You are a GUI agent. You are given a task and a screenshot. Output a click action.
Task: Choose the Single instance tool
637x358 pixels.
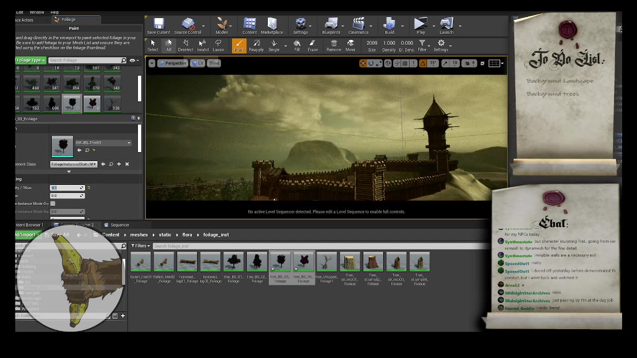tap(274, 46)
